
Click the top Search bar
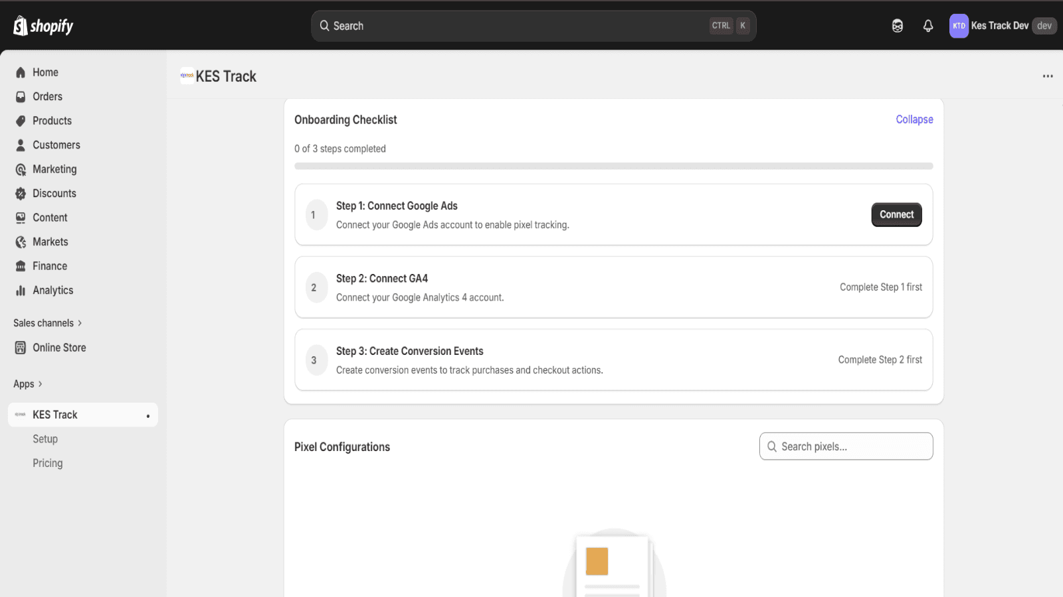pos(533,26)
